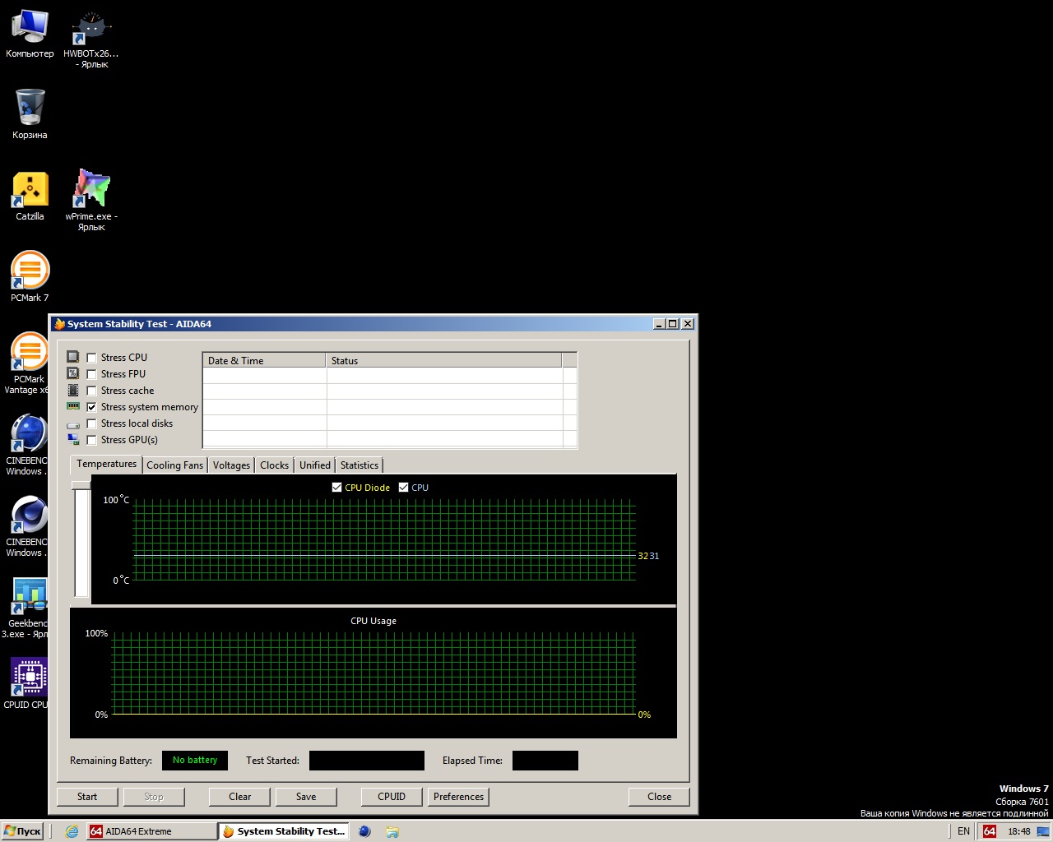Show the Statistics tab

click(x=360, y=465)
